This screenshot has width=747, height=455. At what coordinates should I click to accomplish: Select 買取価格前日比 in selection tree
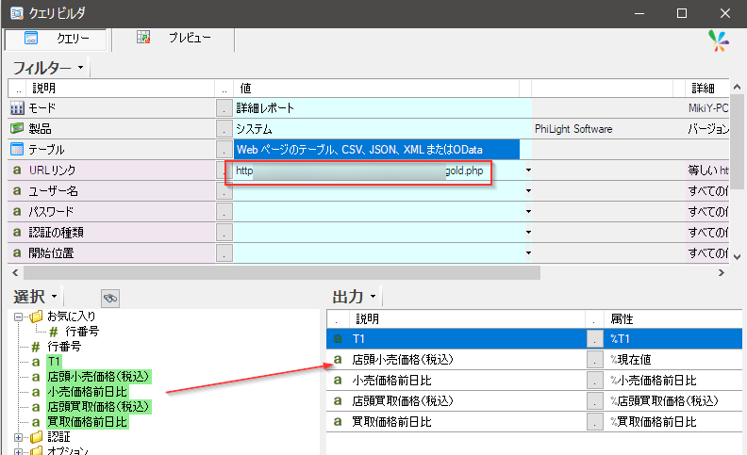click(x=87, y=422)
